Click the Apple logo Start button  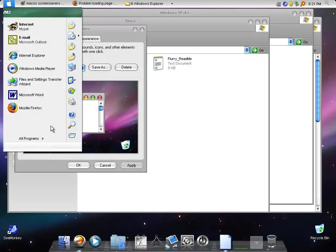pyautogui.click(x=9, y=3)
